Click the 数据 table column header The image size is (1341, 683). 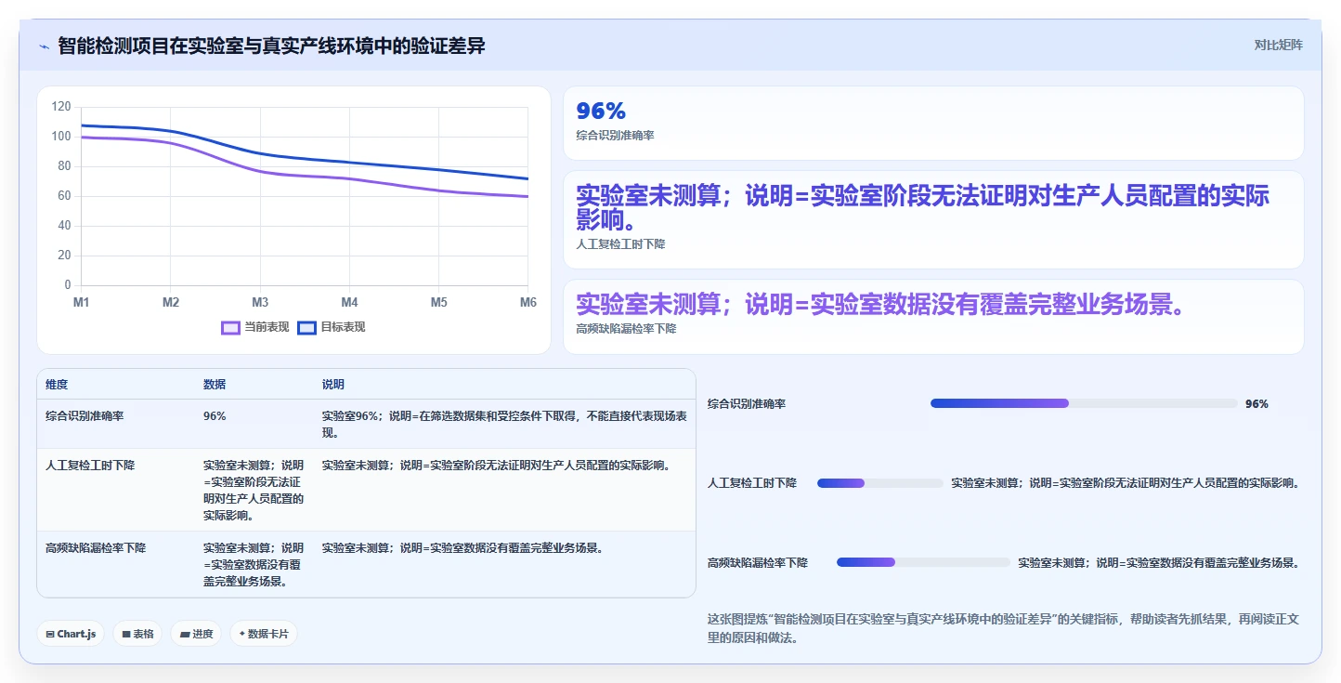(x=215, y=385)
